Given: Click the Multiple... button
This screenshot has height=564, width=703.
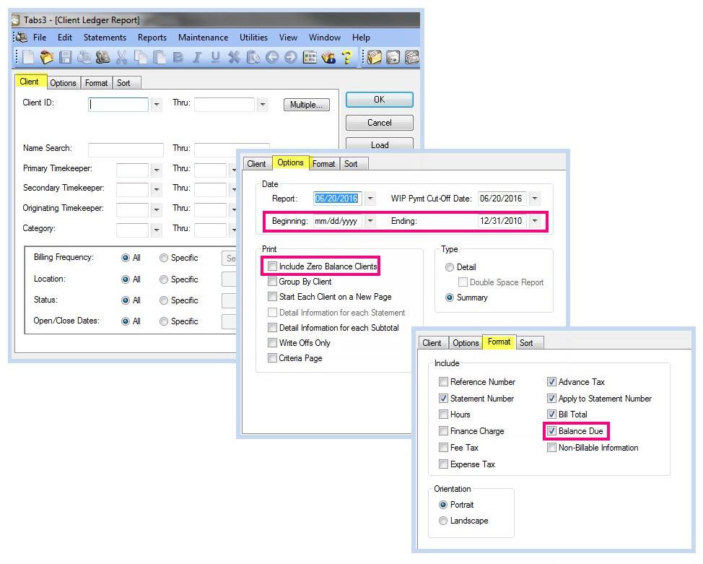Looking at the screenshot, I should point(306,105).
